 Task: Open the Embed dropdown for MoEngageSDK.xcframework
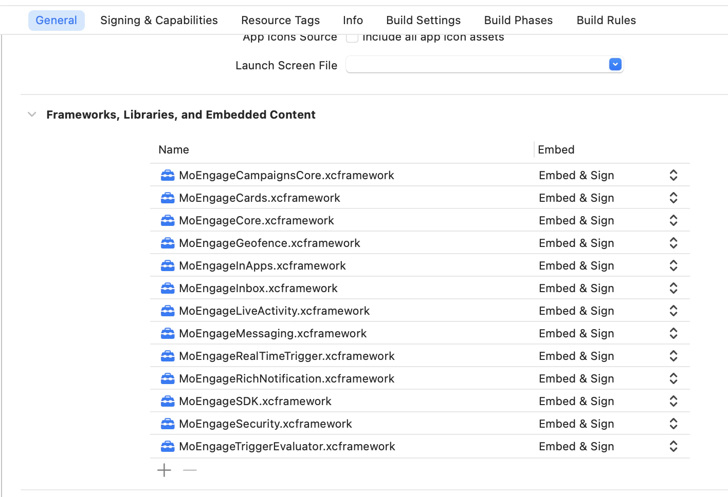click(x=673, y=401)
